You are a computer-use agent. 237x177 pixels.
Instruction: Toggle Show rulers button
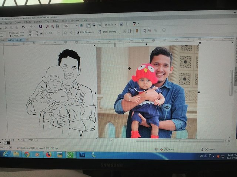tap(89, 25)
